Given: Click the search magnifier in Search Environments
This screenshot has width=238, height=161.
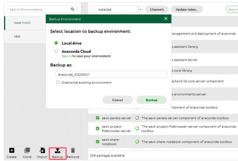Looking at the screenshot, I should (x=73, y=9).
